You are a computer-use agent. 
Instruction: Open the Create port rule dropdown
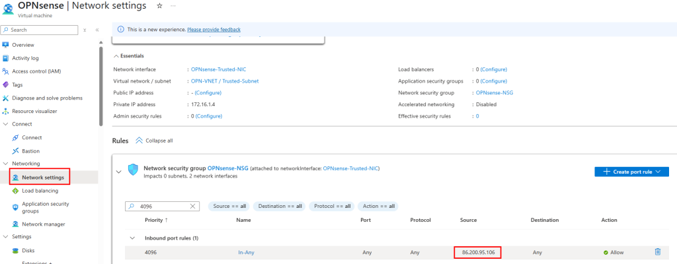[631, 172]
